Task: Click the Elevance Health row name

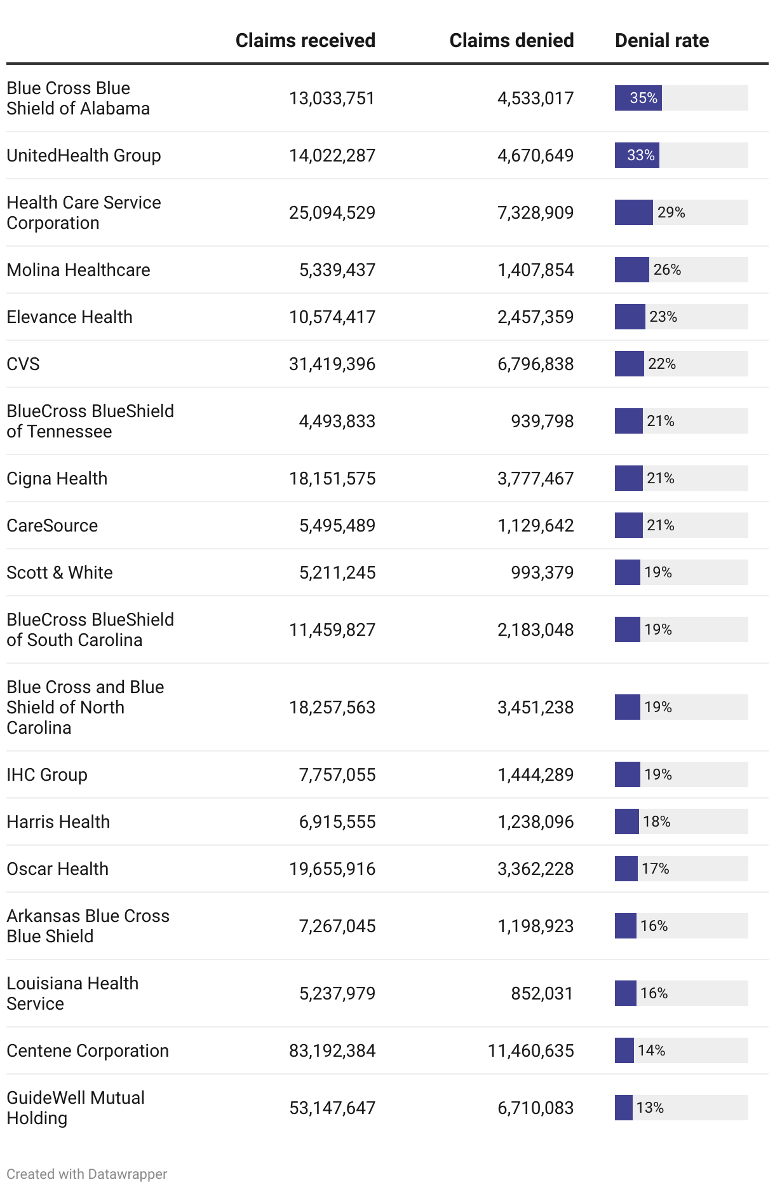Action: [x=70, y=317]
